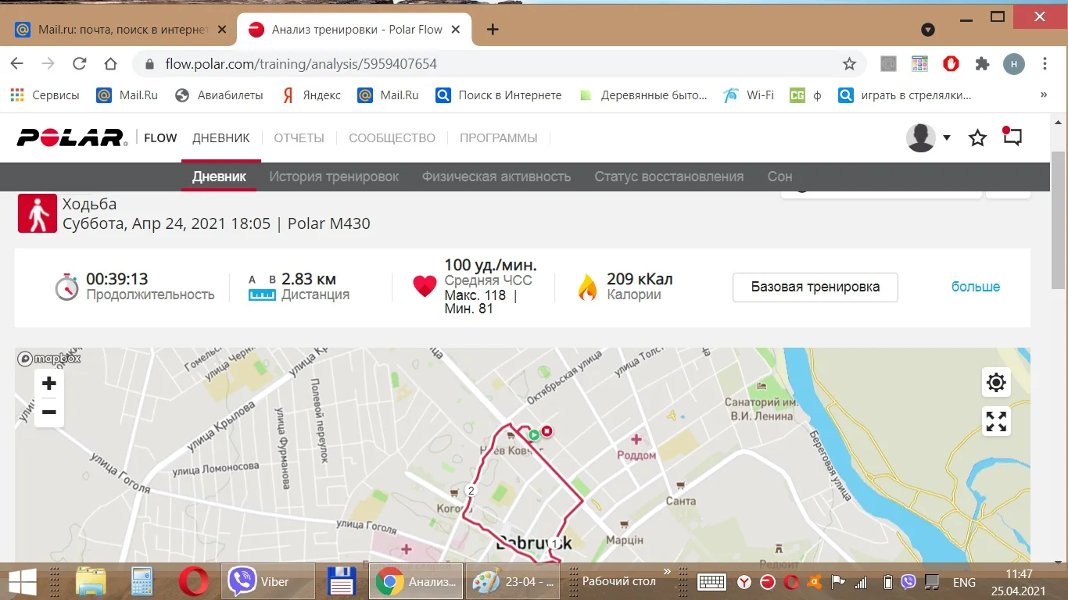Switch to the Физическая активность tab
The image size is (1068, 600).
(496, 177)
